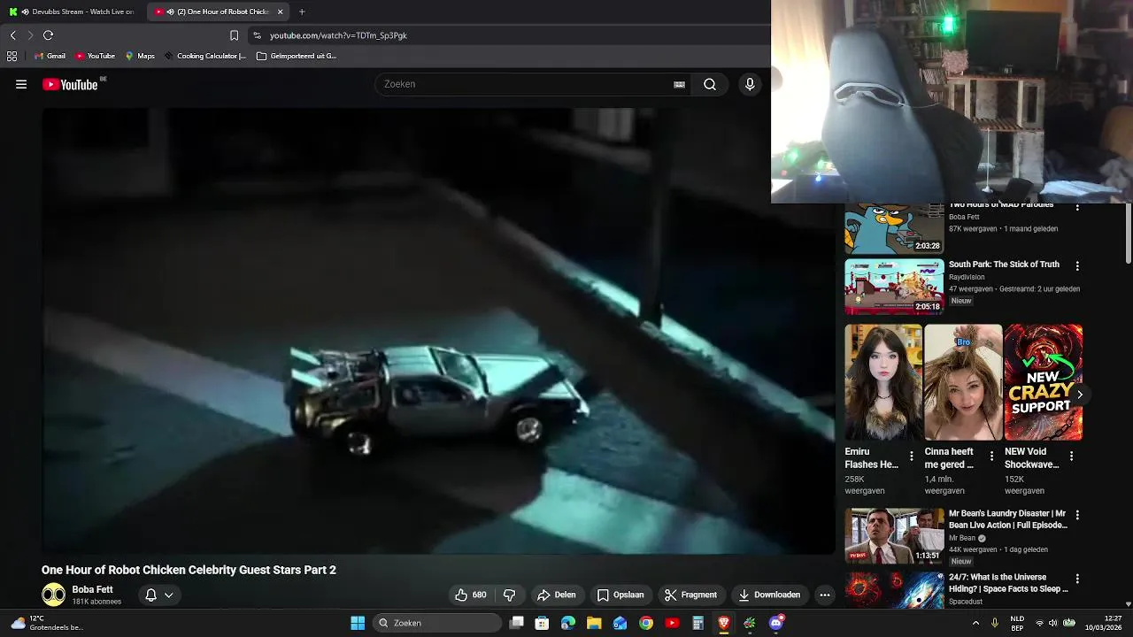Open the Windows Start menu
1133x637 pixels.
point(358,623)
